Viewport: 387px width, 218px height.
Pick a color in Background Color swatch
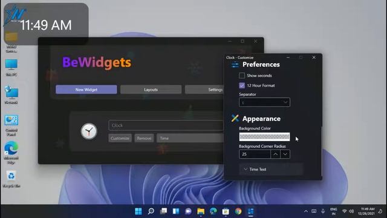[264, 137]
